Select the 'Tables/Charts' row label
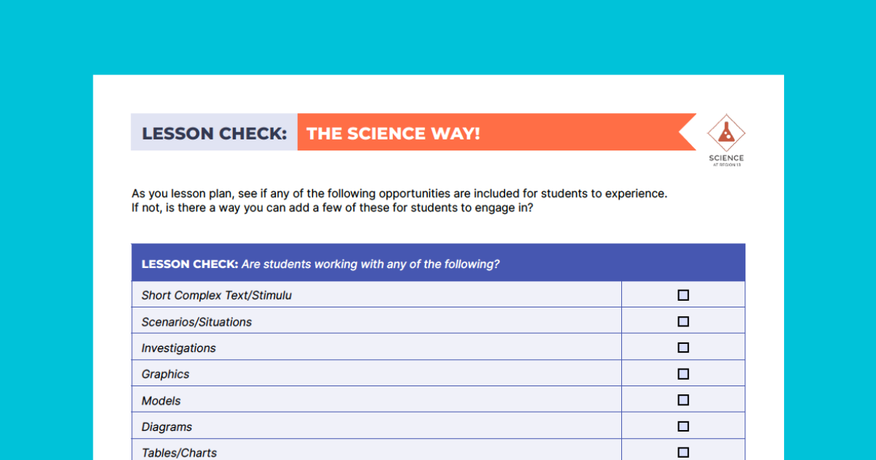Viewport: 876px width, 460px height. pos(180,453)
